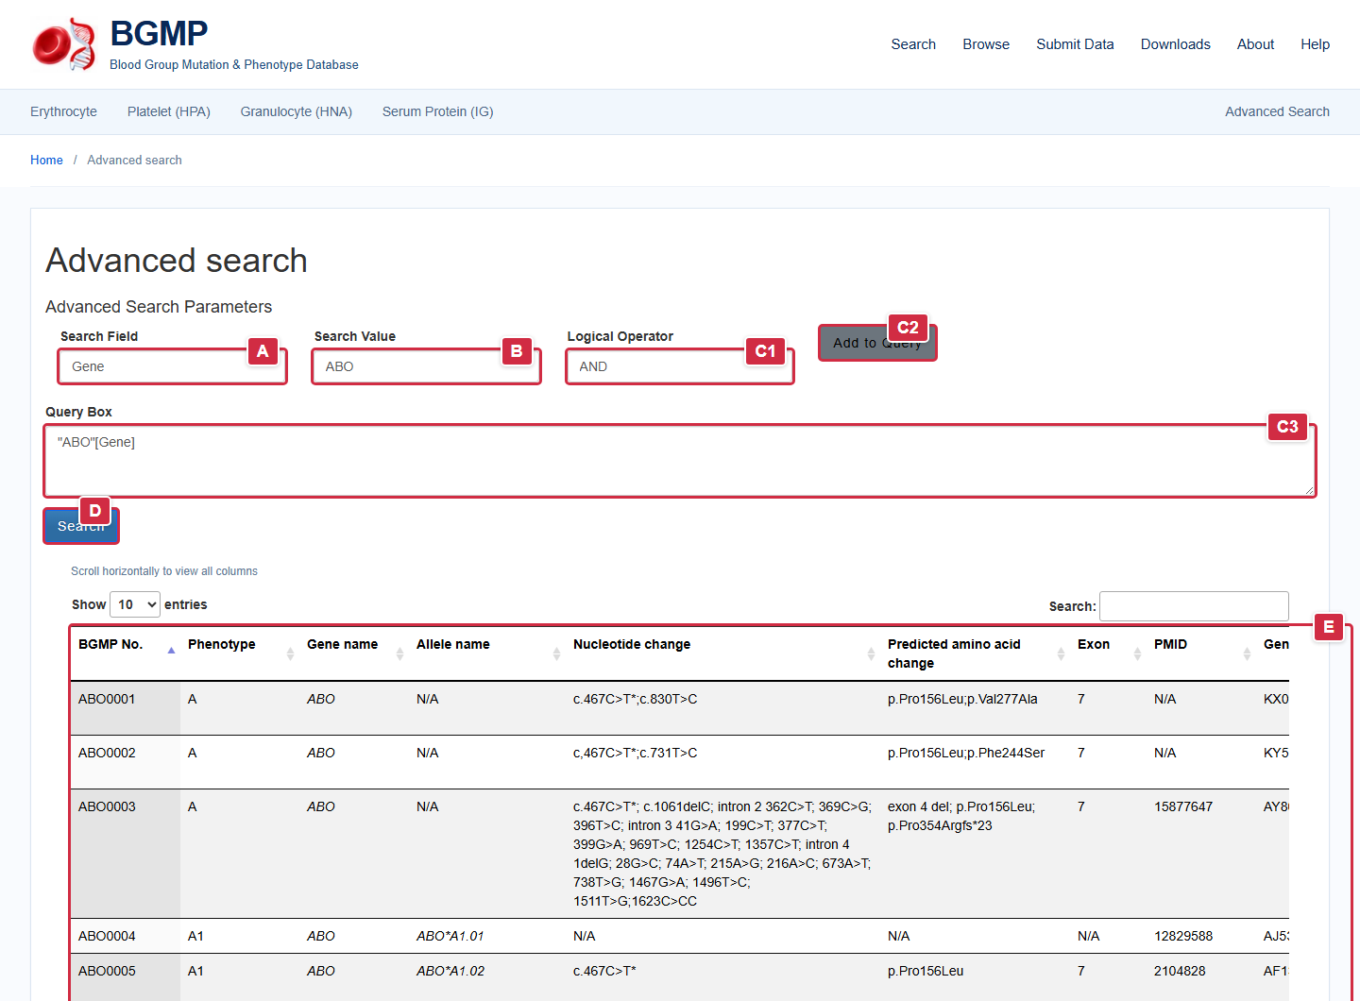This screenshot has height=1001, width=1360.
Task: Select the ABO0003 cell
Action: (126, 854)
